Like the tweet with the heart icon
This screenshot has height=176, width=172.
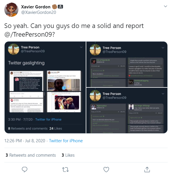[x=106, y=169]
